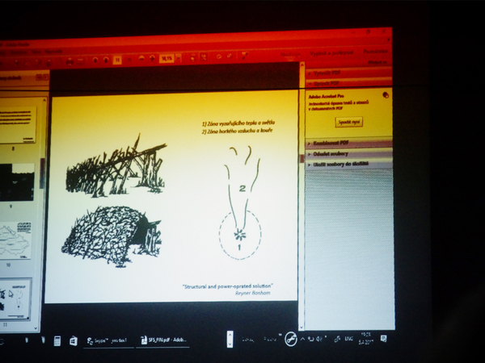Click the Spustit nyní button
Image resolution: width=485 pixels, height=363 pixels.
click(349, 122)
